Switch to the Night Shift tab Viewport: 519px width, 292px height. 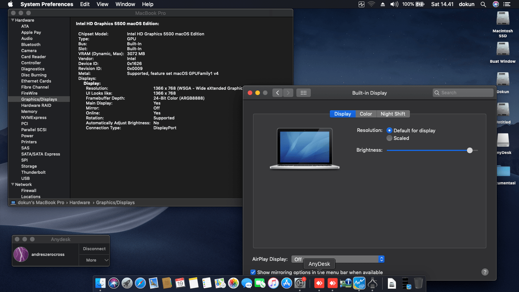coord(393,114)
